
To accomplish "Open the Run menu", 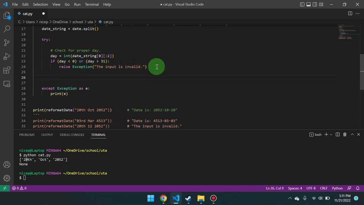I will (77, 4).
